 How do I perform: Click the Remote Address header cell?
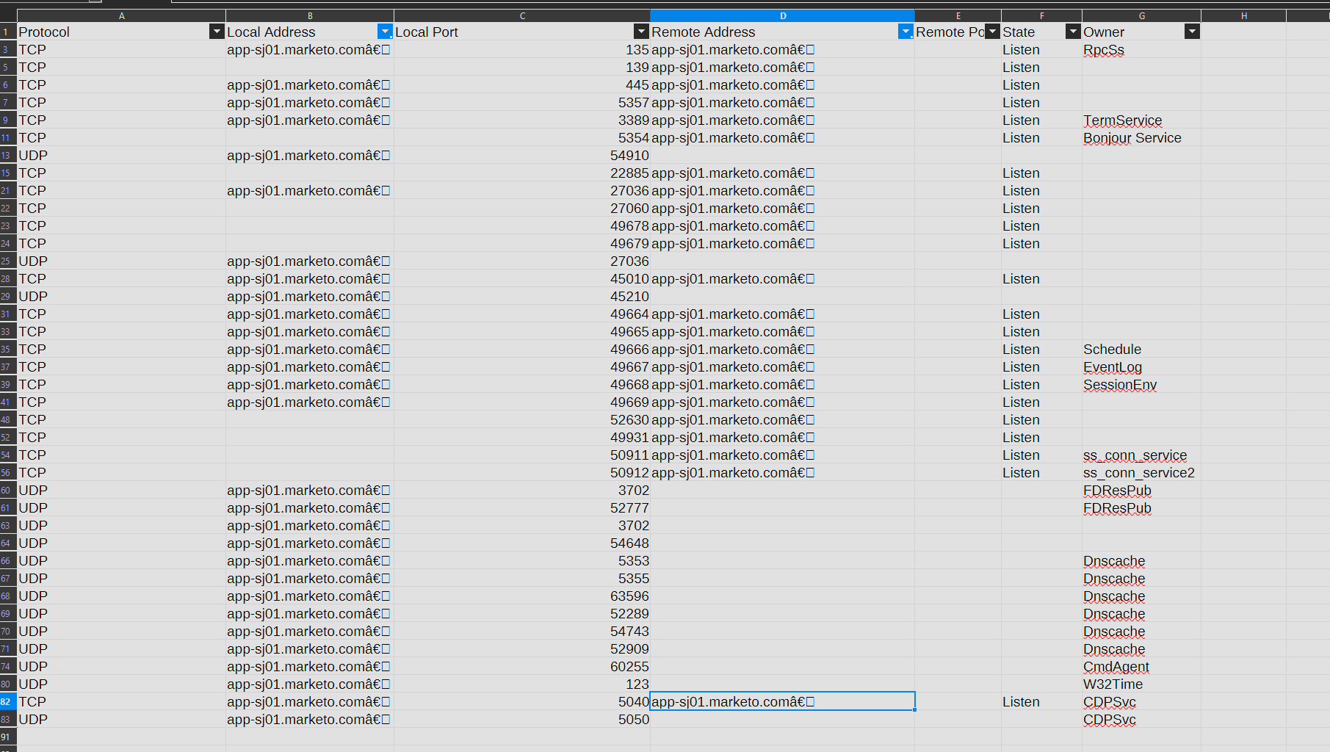pos(782,32)
